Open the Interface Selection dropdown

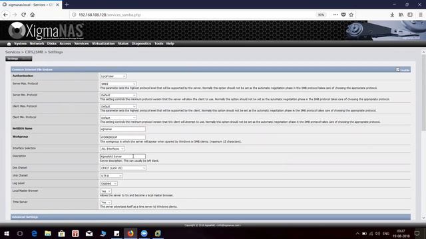(x=112, y=149)
